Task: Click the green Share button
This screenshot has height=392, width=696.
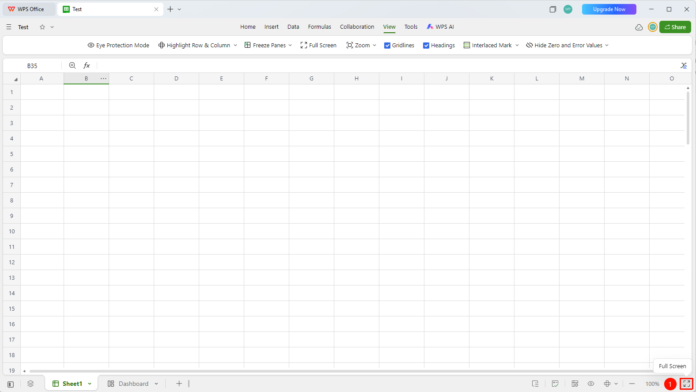Action: 675,27
